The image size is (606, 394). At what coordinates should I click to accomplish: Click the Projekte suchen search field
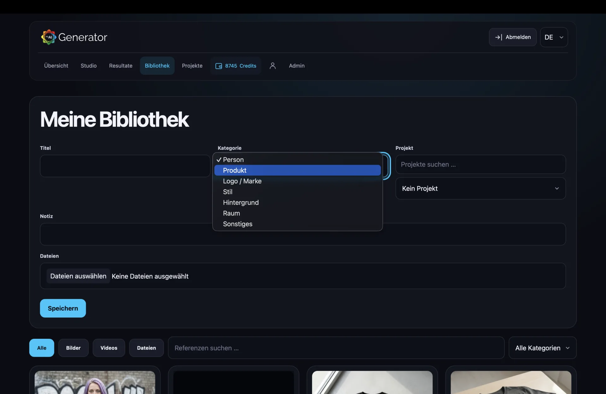(480, 164)
